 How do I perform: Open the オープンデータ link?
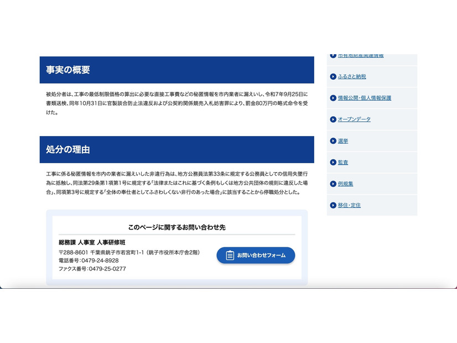point(354,119)
